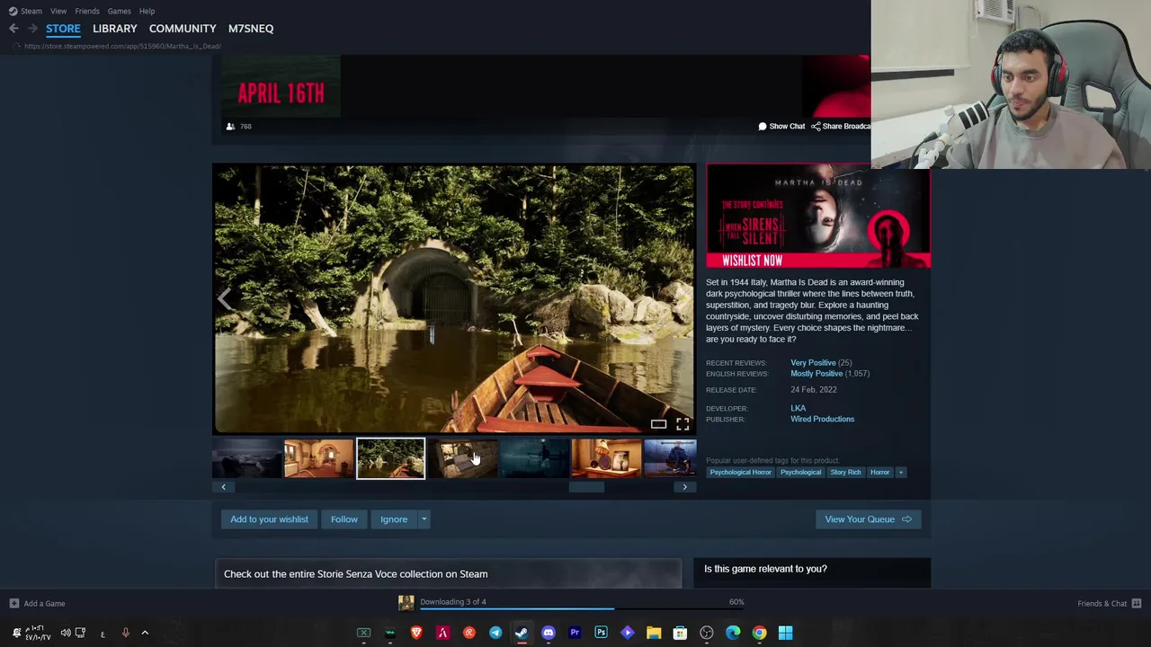Select the Psychological tag
The image size is (1151, 647).
(800, 473)
